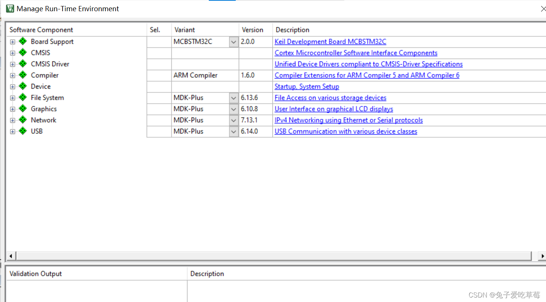Click the Description column header in component table
Image resolution: width=546 pixels, height=302 pixels.
409,30
